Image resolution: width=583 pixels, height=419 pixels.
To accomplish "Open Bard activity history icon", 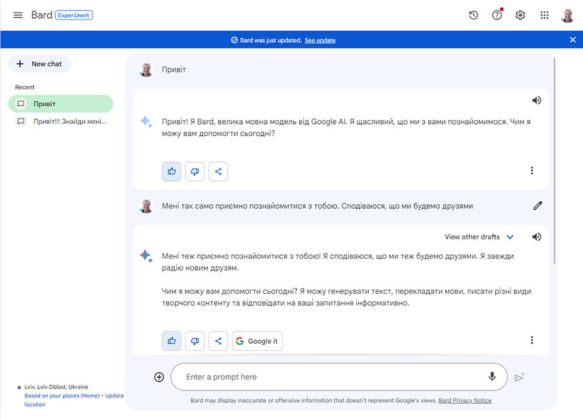I will pos(474,16).
